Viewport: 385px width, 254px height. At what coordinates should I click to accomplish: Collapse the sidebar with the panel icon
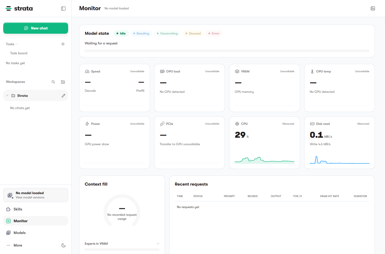click(63, 9)
